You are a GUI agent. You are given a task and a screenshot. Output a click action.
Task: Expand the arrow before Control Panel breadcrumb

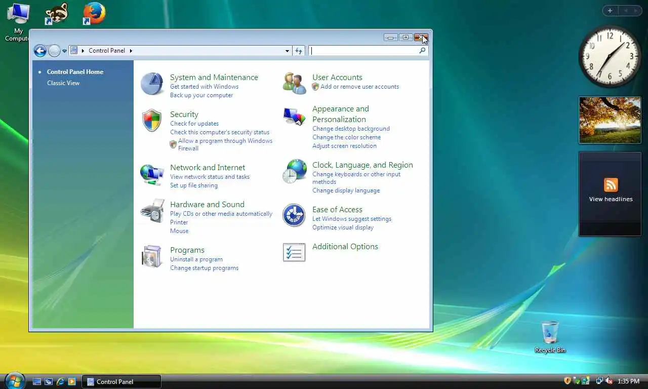tap(83, 51)
